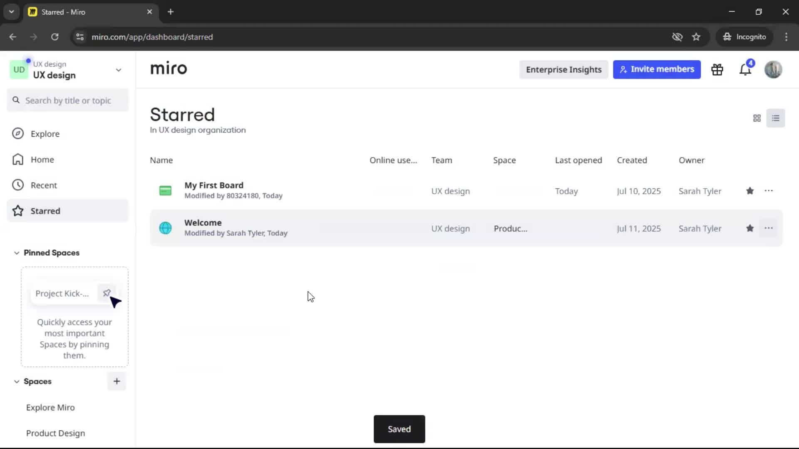
Task: Click Jul 10, 2025 created date
Action: (x=639, y=191)
